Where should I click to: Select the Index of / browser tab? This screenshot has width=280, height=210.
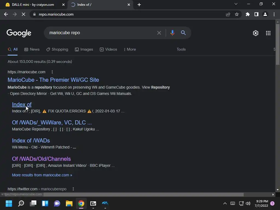coord(84,5)
